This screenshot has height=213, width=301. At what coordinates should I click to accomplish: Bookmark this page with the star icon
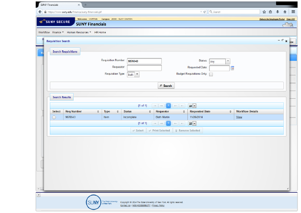pos(264,12)
